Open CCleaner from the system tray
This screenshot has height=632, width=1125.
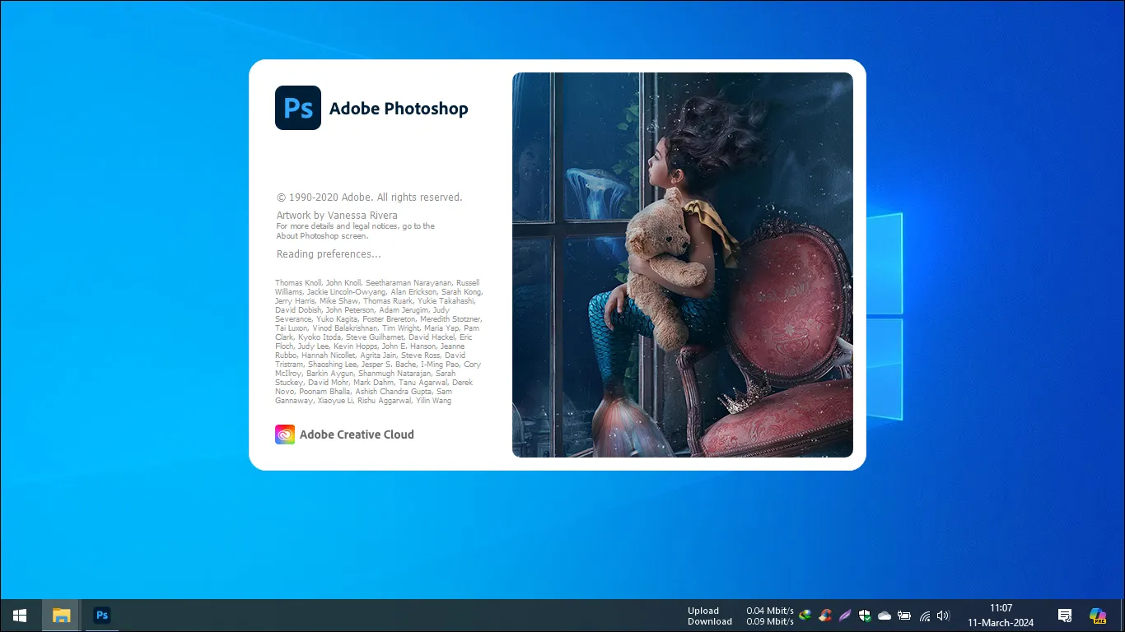point(825,615)
